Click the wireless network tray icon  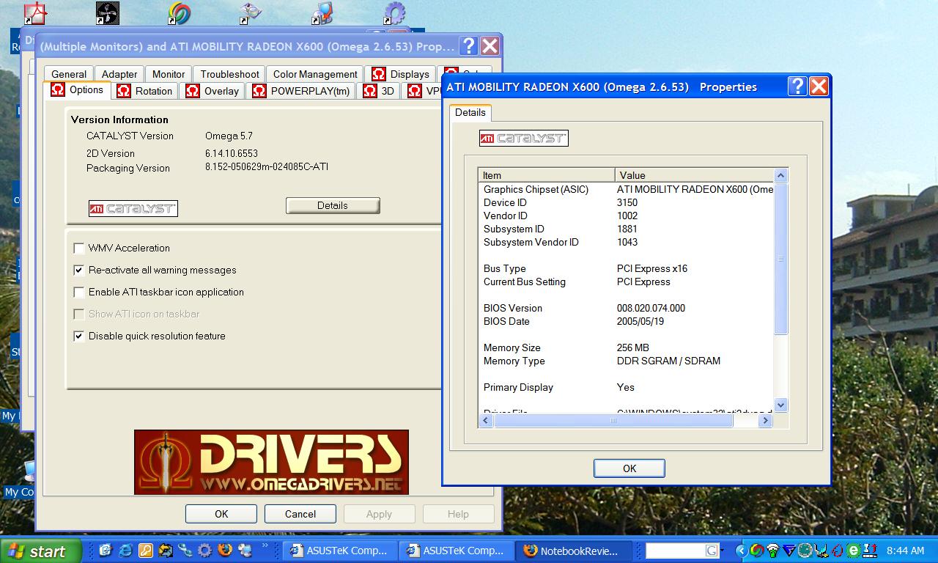pyautogui.click(x=772, y=551)
